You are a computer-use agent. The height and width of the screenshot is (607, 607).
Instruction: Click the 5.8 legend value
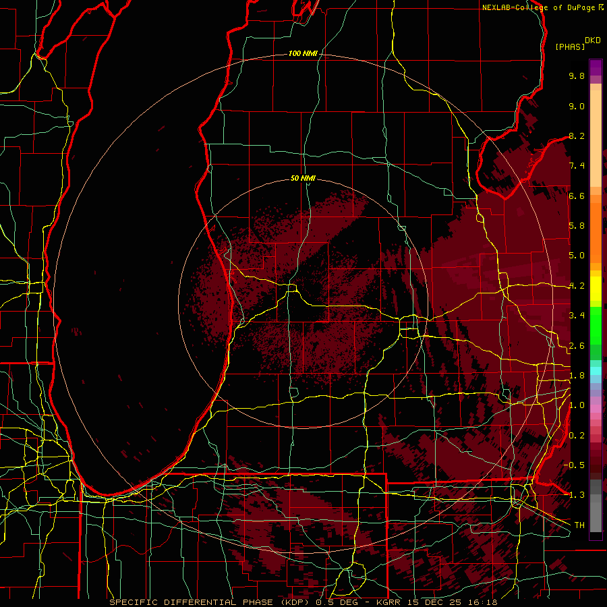pyautogui.click(x=577, y=226)
